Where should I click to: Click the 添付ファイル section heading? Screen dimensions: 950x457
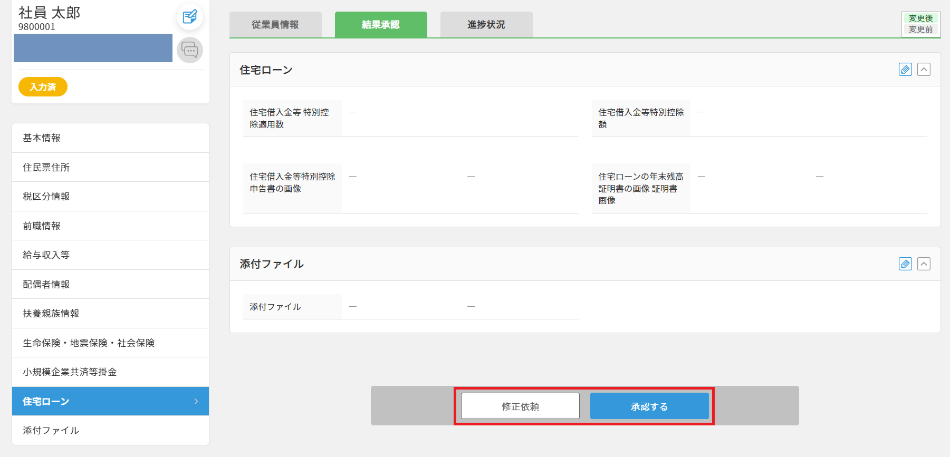click(x=272, y=264)
